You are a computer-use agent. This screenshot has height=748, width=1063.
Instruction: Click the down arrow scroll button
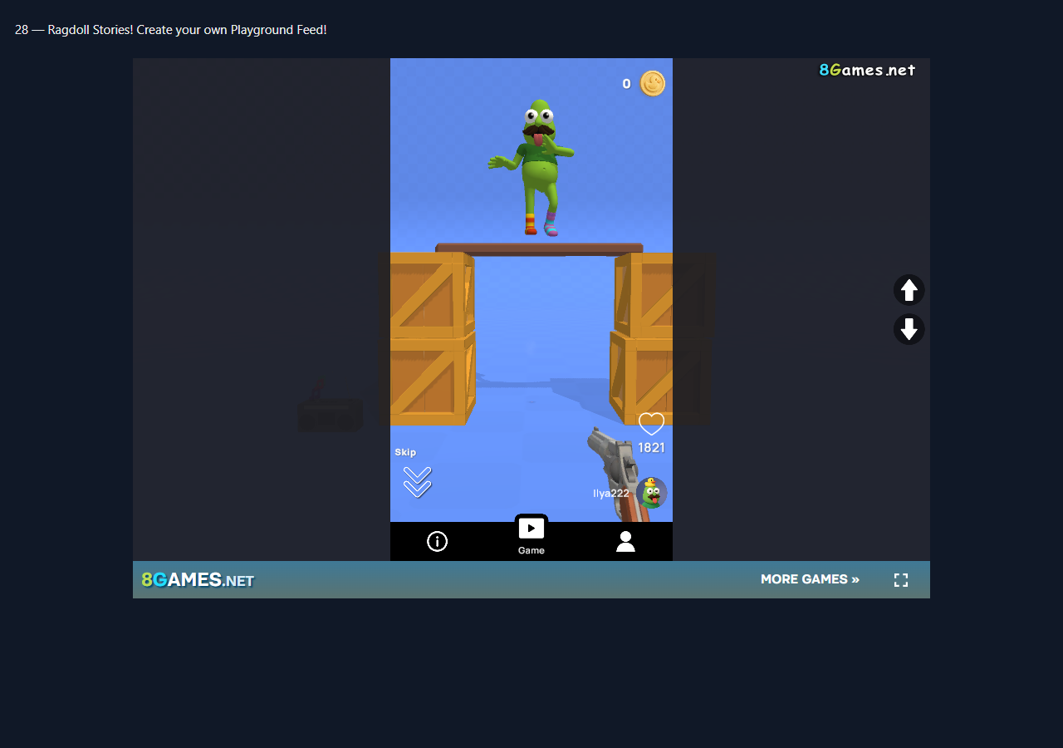909,329
